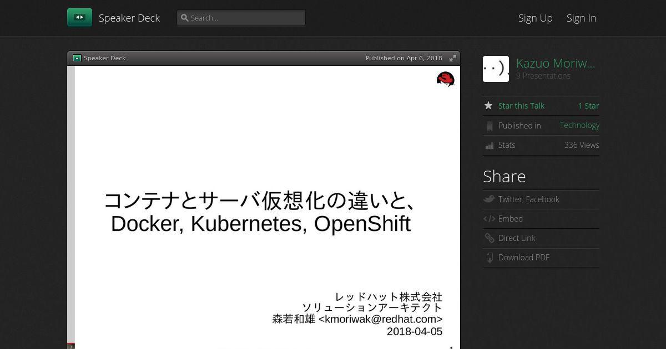Click the slide title mentioning Docker, Kubernetes, OpenShift
The height and width of the screenshot is (349, 666).
[x=261, y=212]
